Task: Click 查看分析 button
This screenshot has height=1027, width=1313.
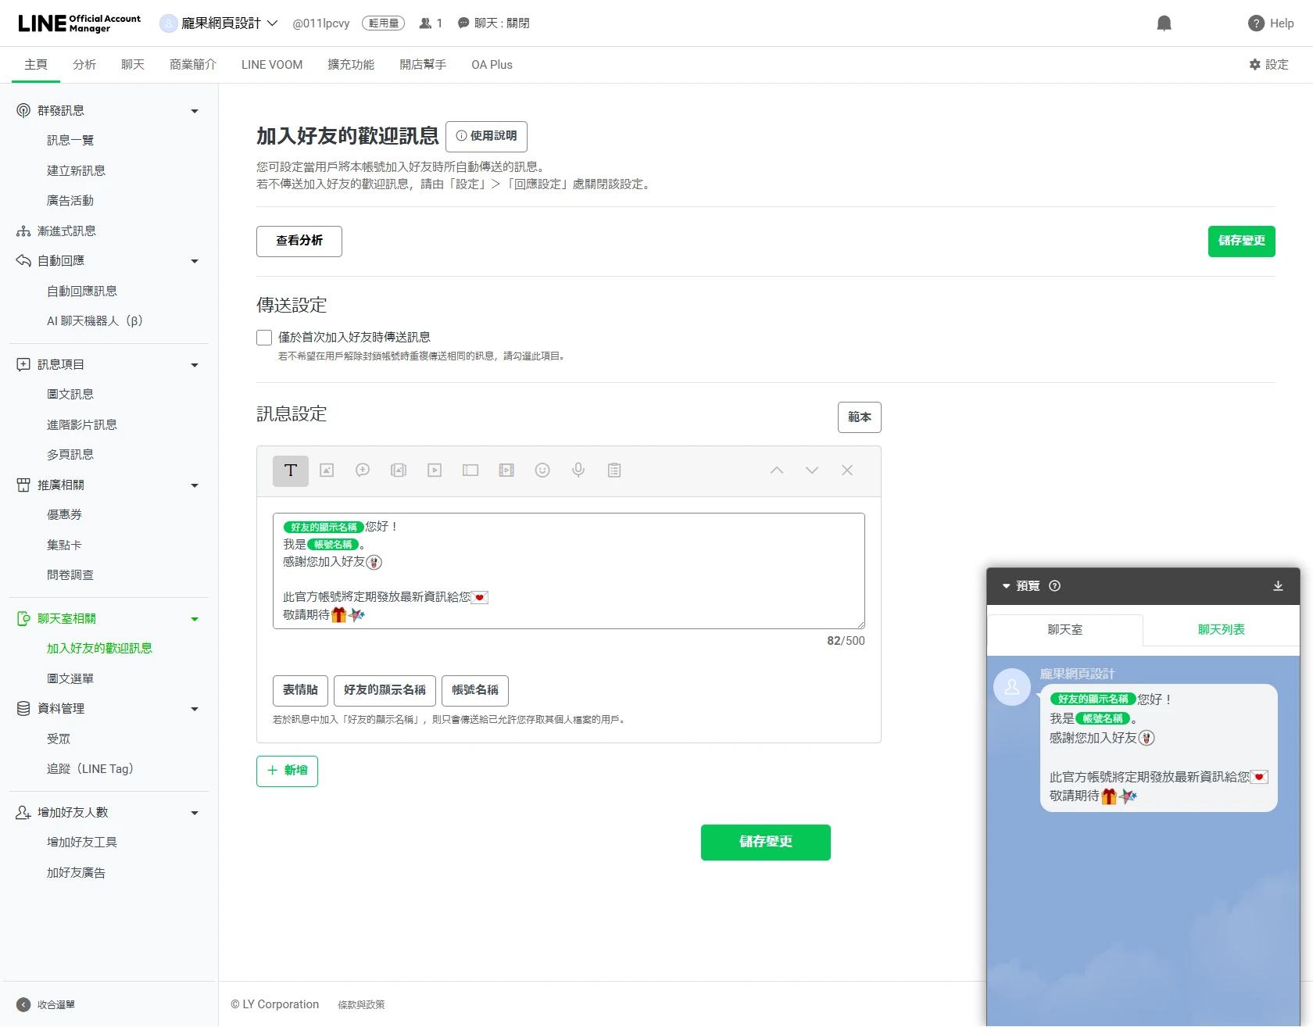Action: [x=299, y=241]
